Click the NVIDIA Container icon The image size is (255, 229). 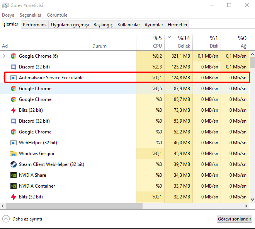click(x=14, y=186)
